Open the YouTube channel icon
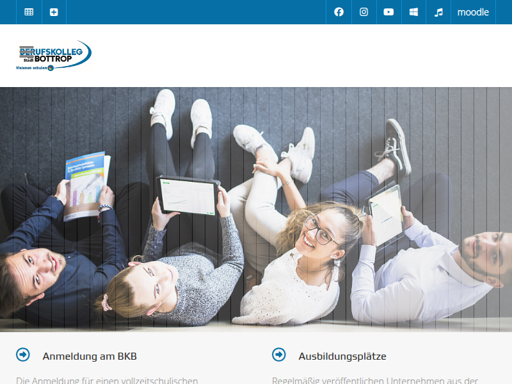512x384 pixels. coord(388,12)
